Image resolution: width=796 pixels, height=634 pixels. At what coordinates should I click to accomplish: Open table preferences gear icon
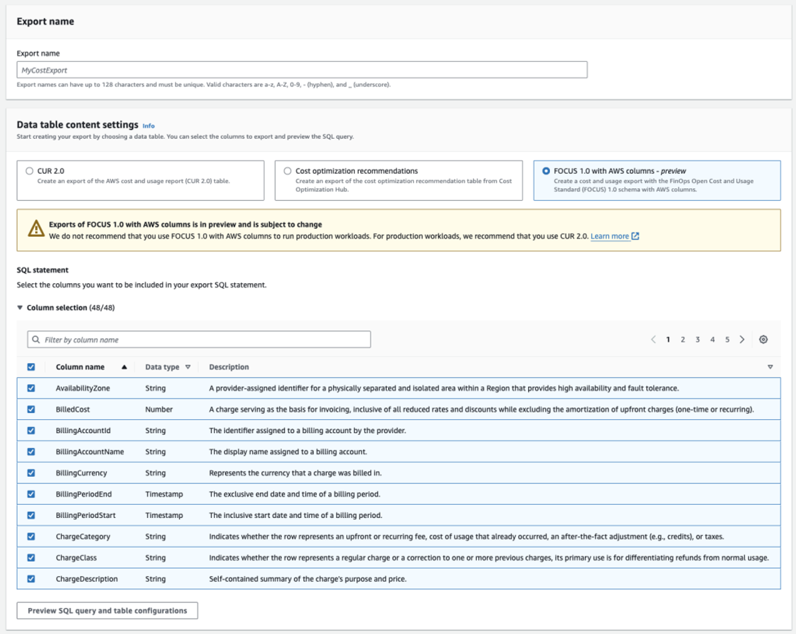tap(763, 340)
